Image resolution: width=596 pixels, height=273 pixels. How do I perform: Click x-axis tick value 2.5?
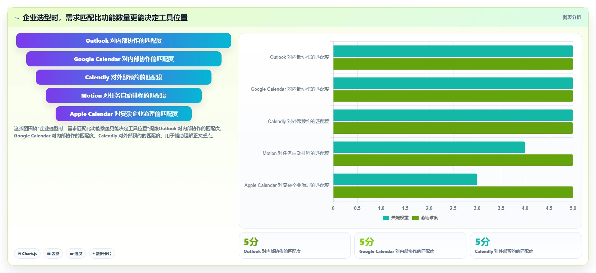[453, 208]
